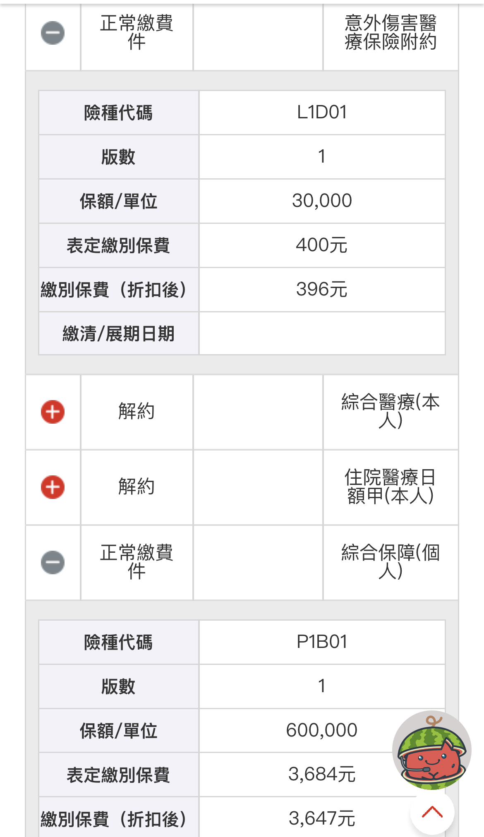Tap the 400元 listed premium value
Image resolution: width=484 pixels, height=837 pixels.
coord(322,245)
